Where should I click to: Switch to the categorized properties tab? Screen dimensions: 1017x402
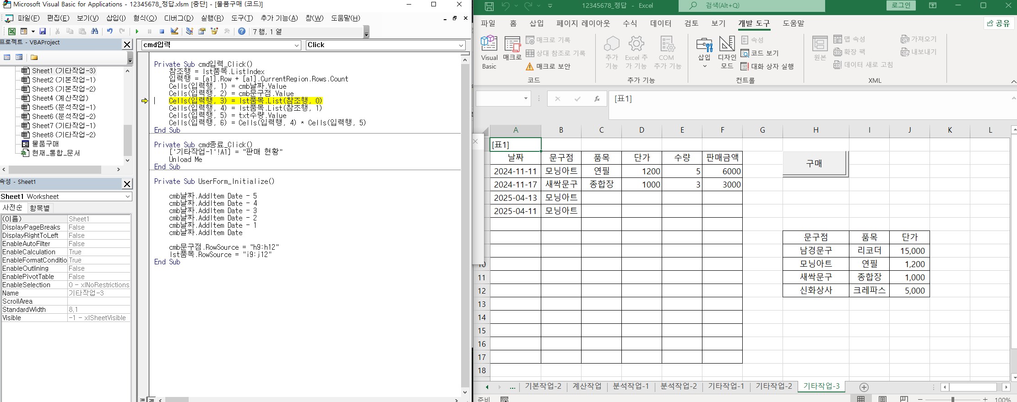[40, 208]
